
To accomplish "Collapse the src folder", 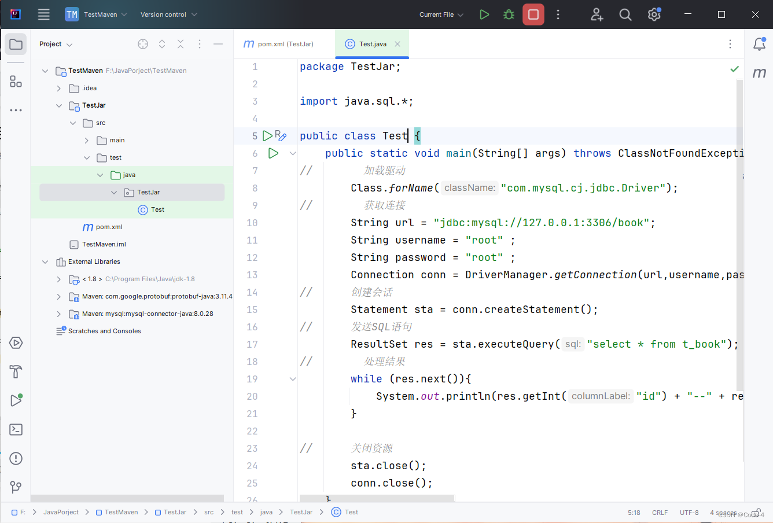I will click(x=73, y=123).
